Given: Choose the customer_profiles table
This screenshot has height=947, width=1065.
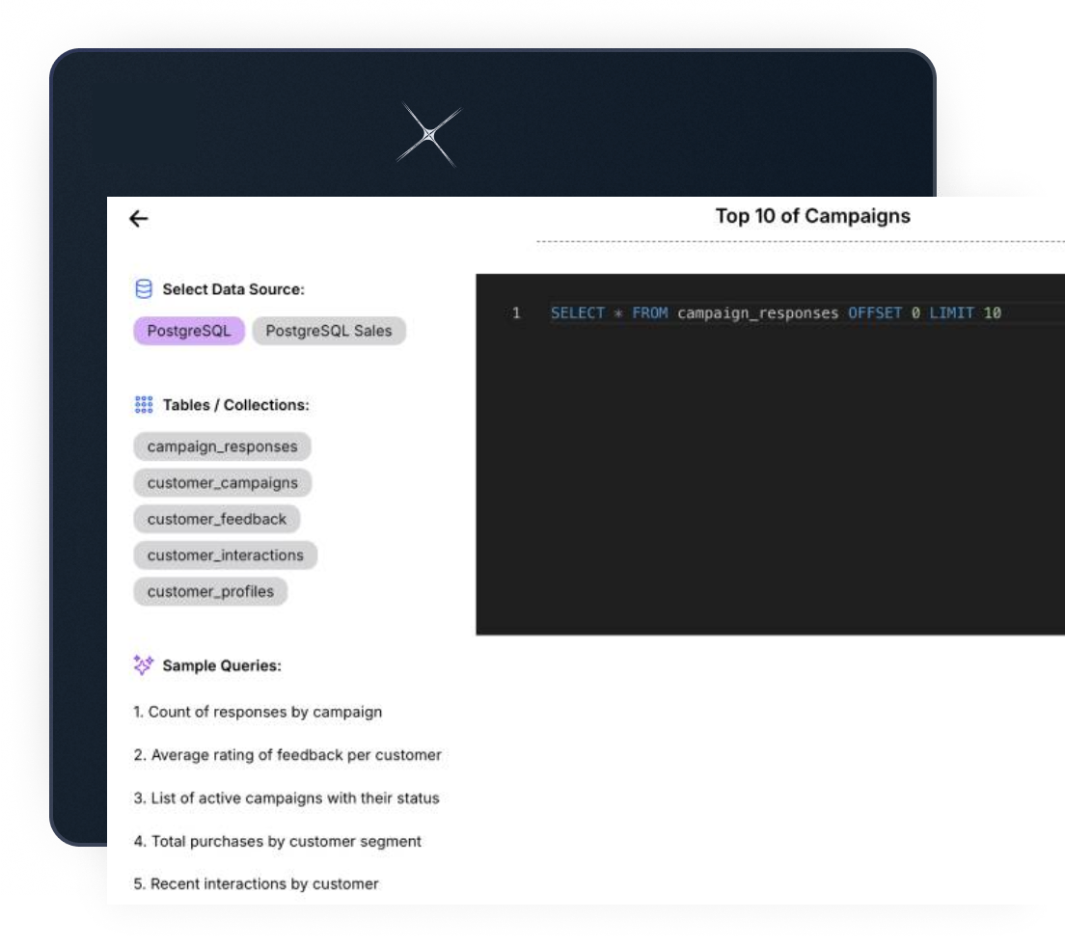Looking at the screenshot, I should point(210,591).
